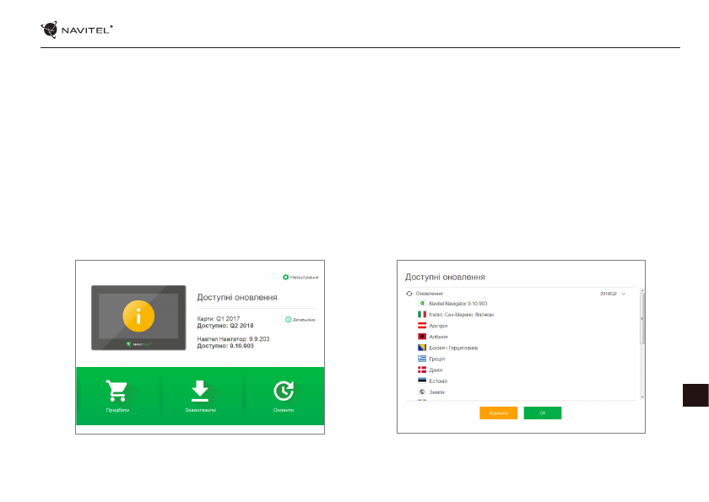Select the Danish flag next to Данія
Image resolution: width=709 pixels, height=502 pixels.
click(422, 370)
